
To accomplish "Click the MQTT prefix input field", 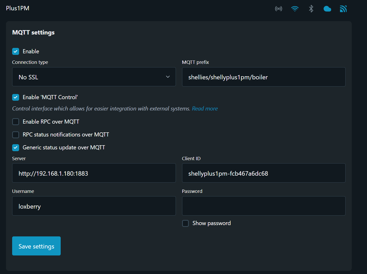I will (263, 77).
